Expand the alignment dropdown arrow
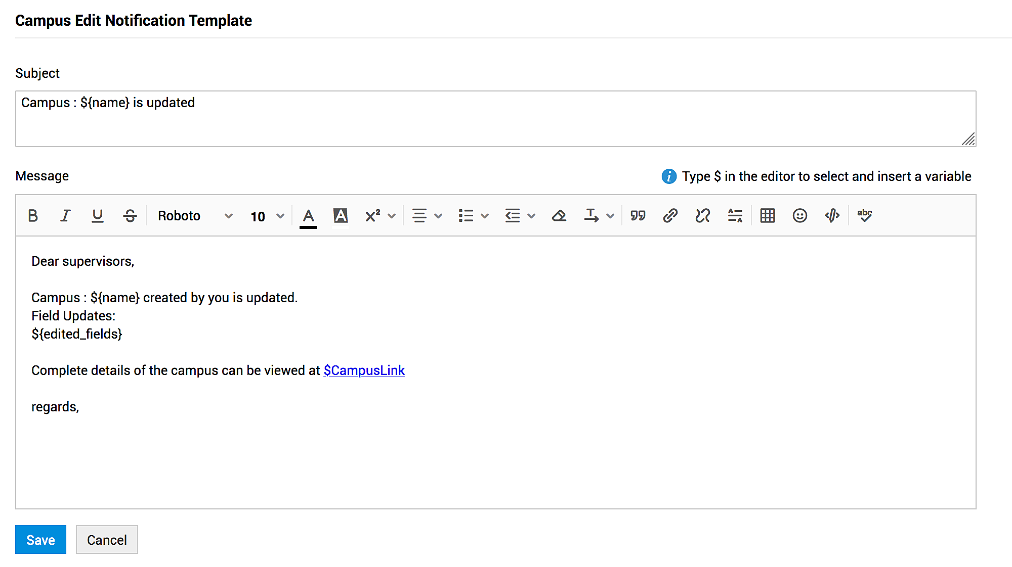The height and width of the screenshot is (567, 1012). pos(438,216)
